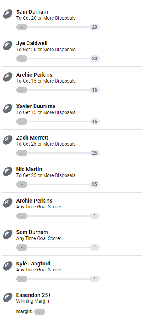Click Sam Durham disposals progress slider track

pos(58,27)
